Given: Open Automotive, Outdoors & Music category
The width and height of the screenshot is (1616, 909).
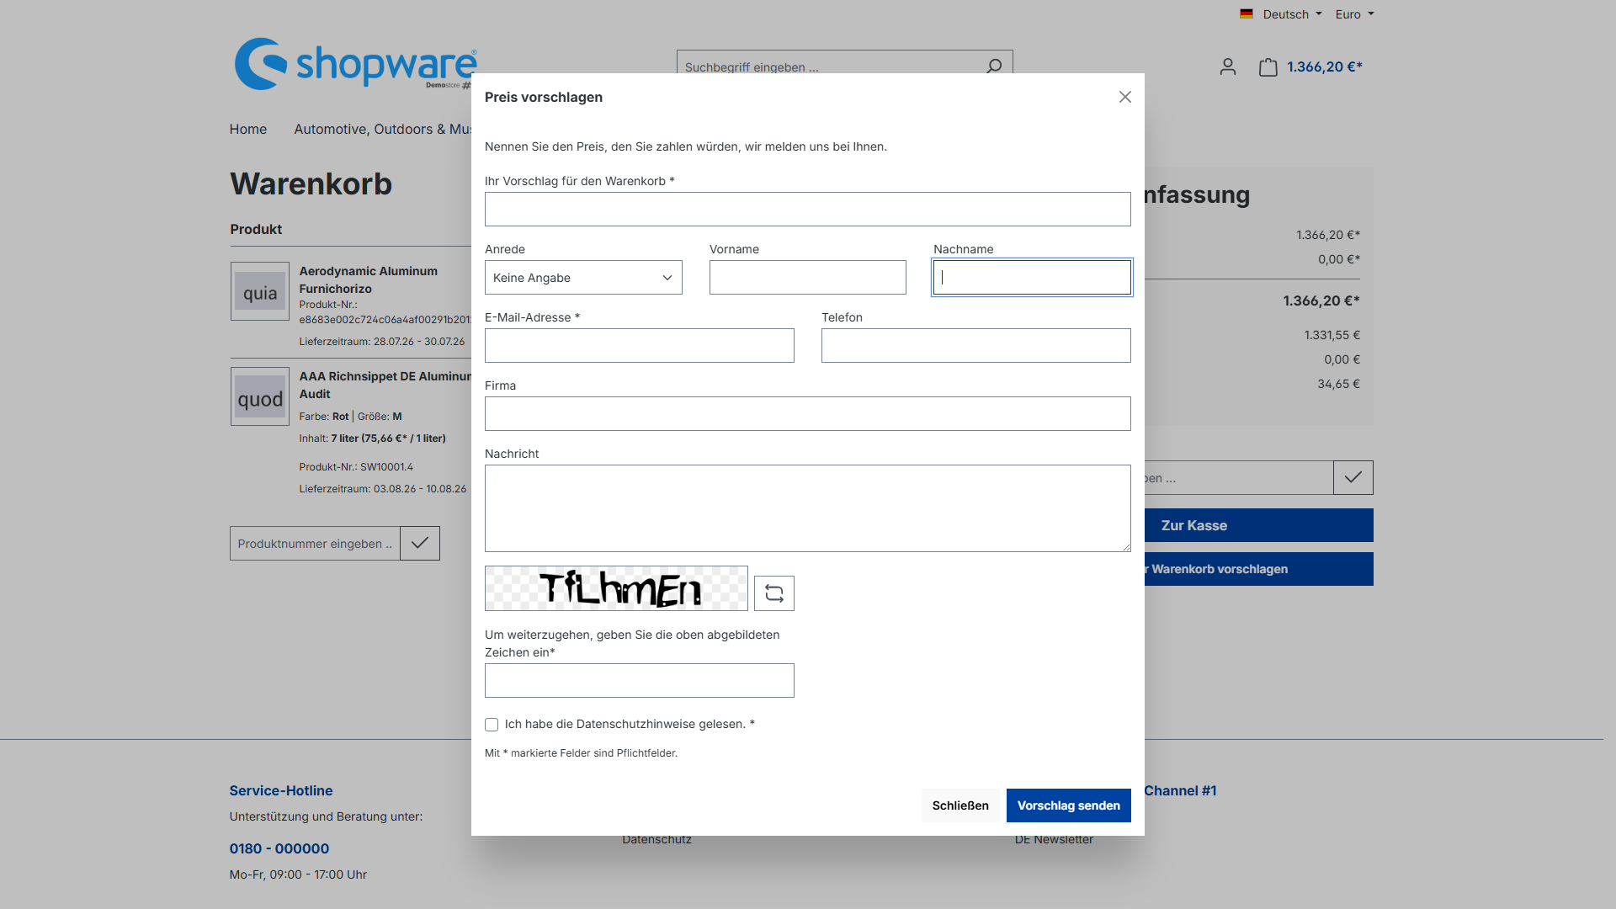Looking at the screenshot, I should click(382, 129).
